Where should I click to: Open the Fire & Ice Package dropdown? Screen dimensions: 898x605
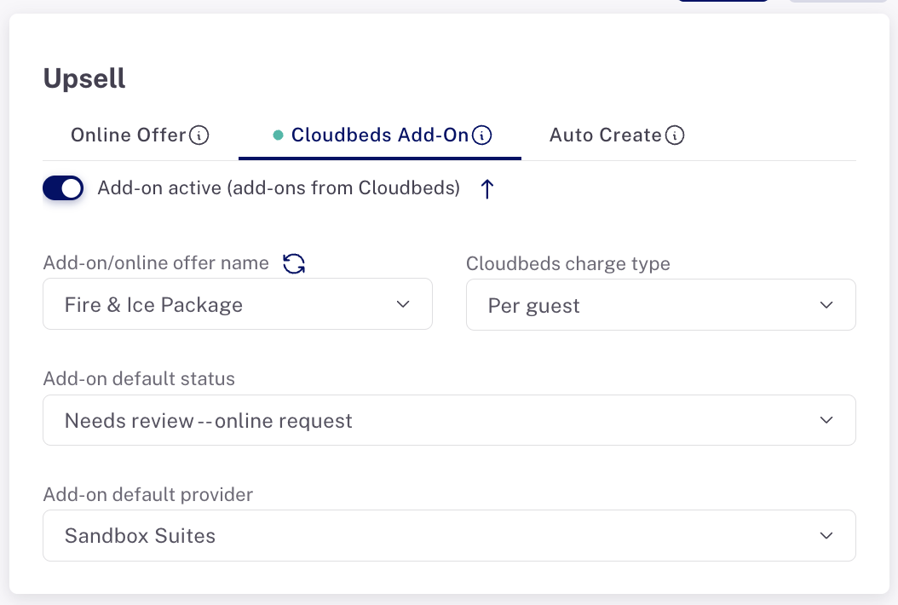coord(238,304)
